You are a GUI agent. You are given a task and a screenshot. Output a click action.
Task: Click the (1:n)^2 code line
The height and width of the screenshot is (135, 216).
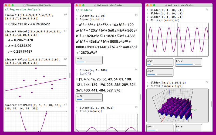(x=85, y=73)
